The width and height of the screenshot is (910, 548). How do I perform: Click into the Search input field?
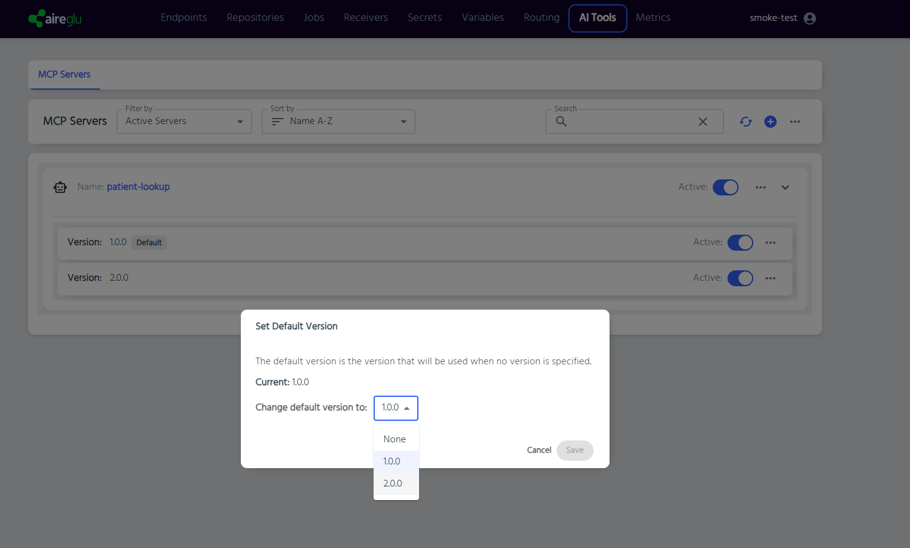[x=630, y=122]
